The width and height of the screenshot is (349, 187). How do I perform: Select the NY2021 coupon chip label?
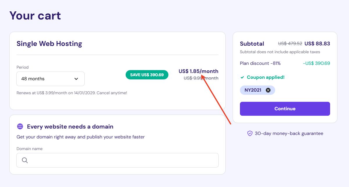(253, 90)
